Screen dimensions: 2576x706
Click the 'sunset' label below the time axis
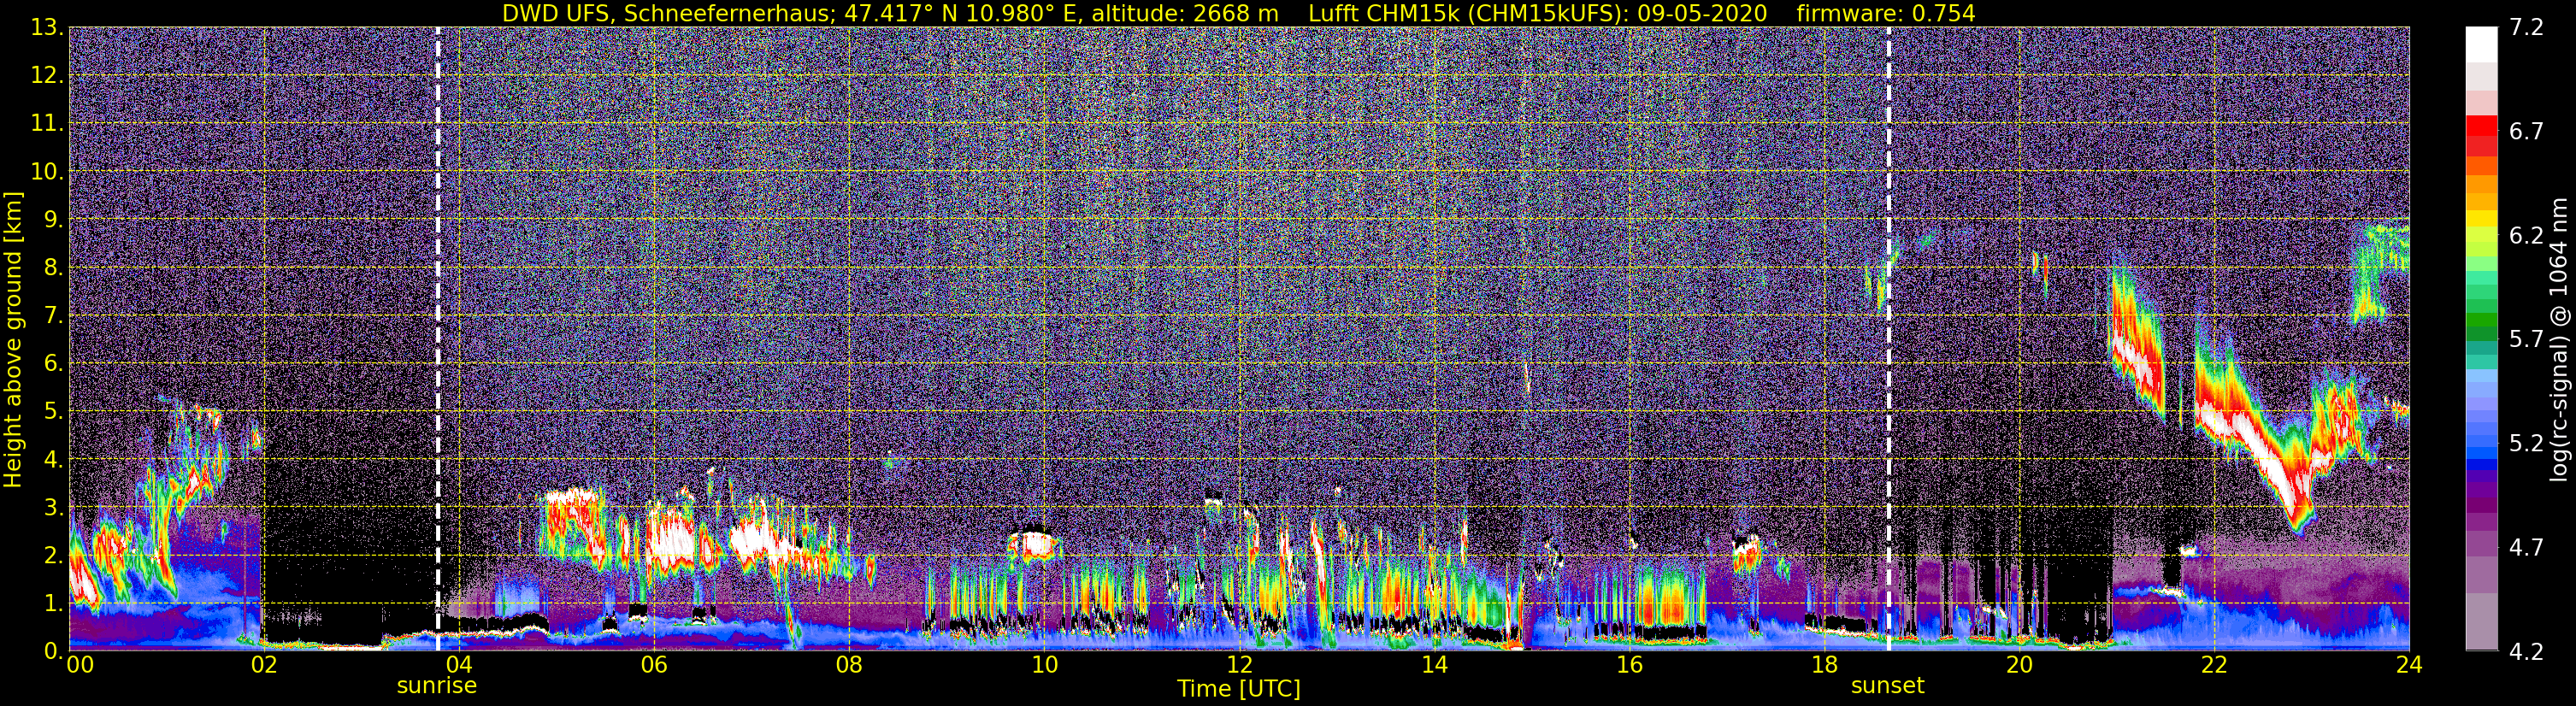pos(1888,686)
